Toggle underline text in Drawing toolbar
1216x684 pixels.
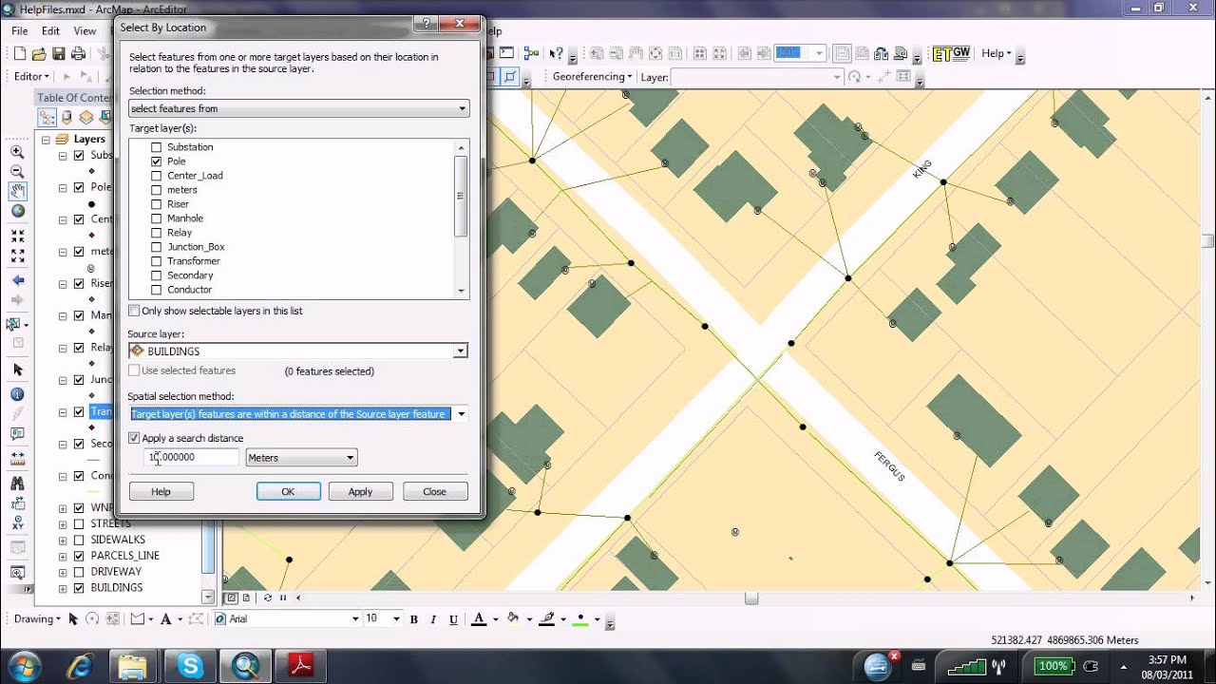point(454,619)
